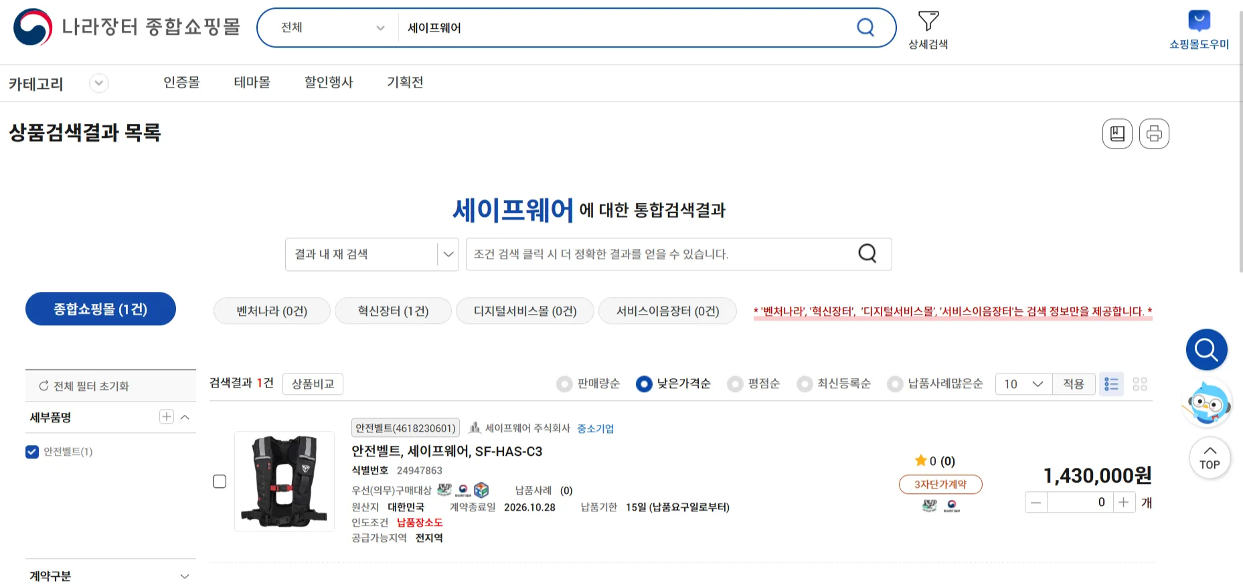Select the 낮은가격순 sort option

(673, 384)
